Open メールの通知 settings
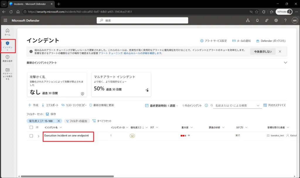300x178 pixels. coord(241,41)
